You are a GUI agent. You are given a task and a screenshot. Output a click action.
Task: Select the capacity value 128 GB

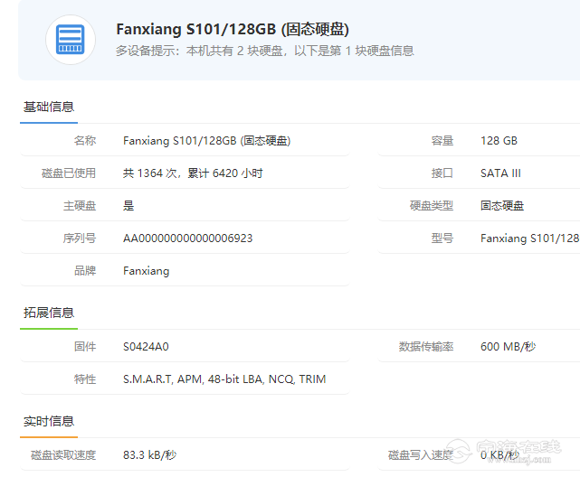499,141
